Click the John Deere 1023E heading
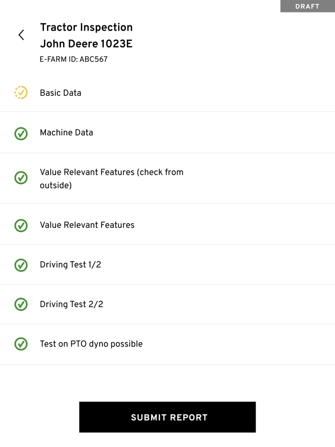 (x=86, y=44)
